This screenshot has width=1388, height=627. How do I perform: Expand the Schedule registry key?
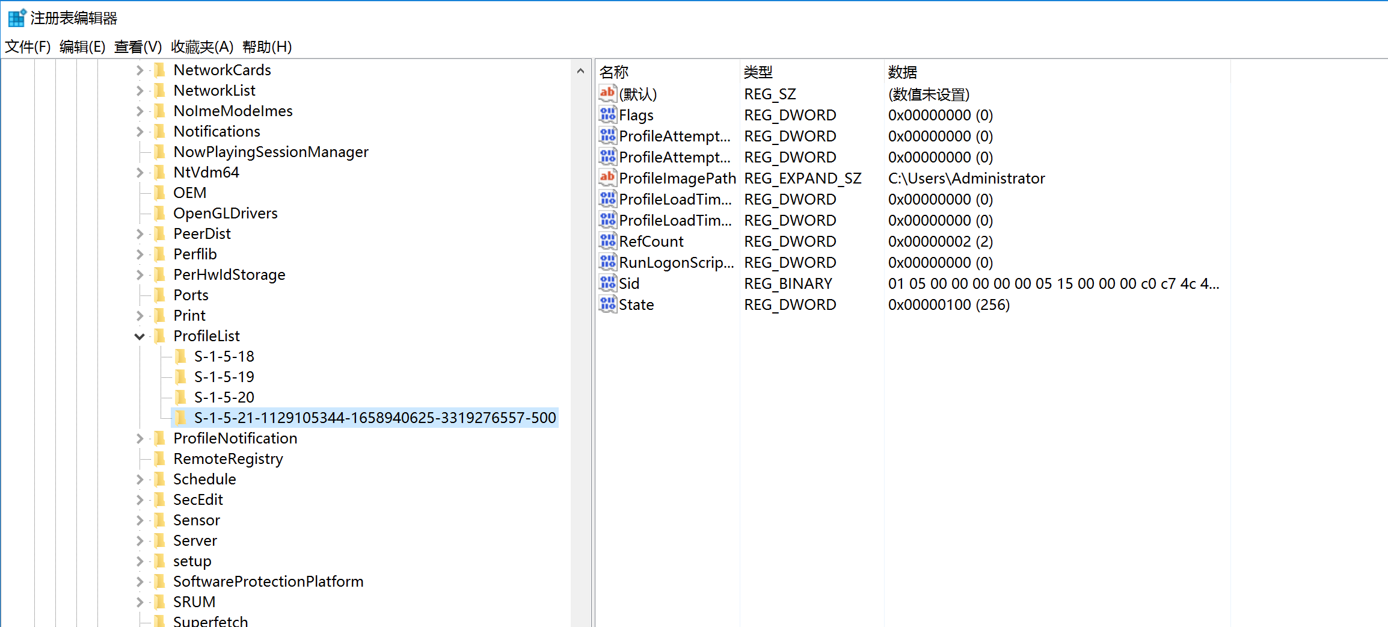[x=140, y=480]
